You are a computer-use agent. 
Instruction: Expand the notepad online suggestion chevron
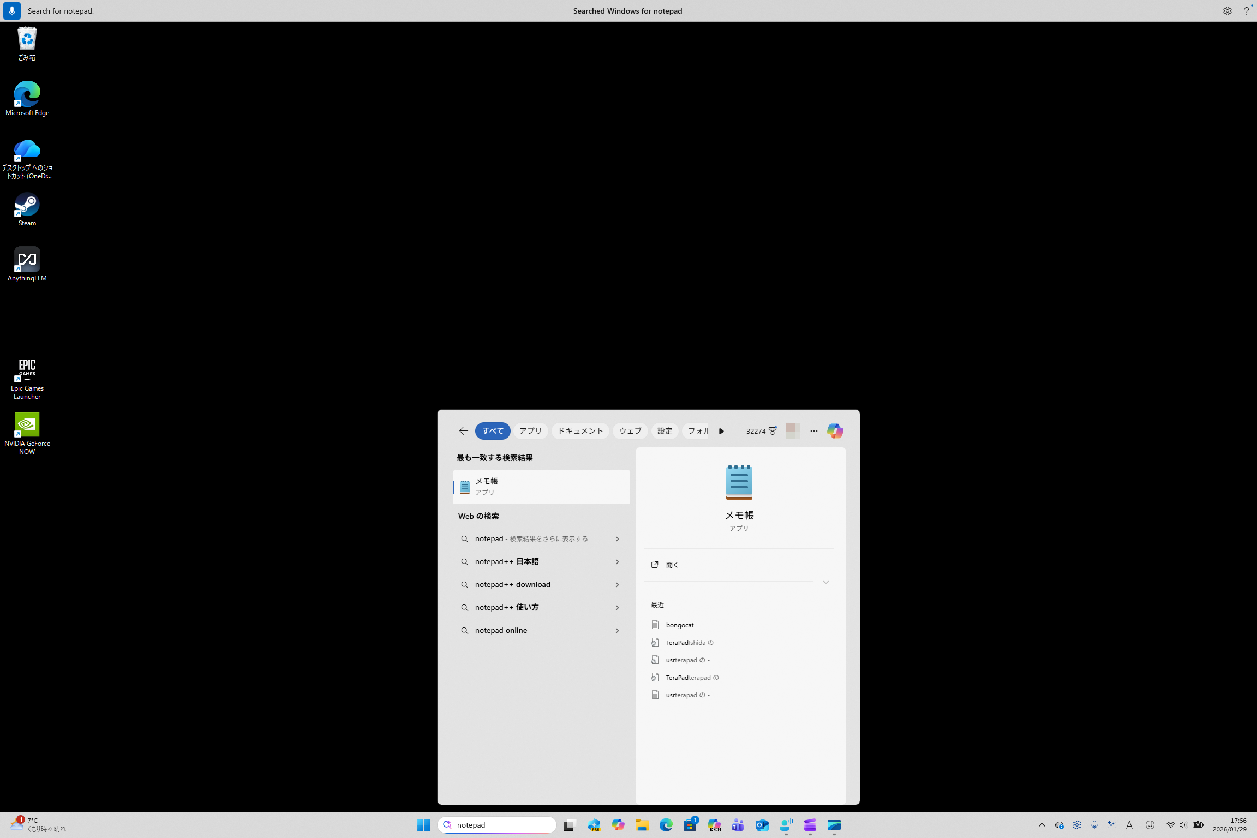(617, 631)
